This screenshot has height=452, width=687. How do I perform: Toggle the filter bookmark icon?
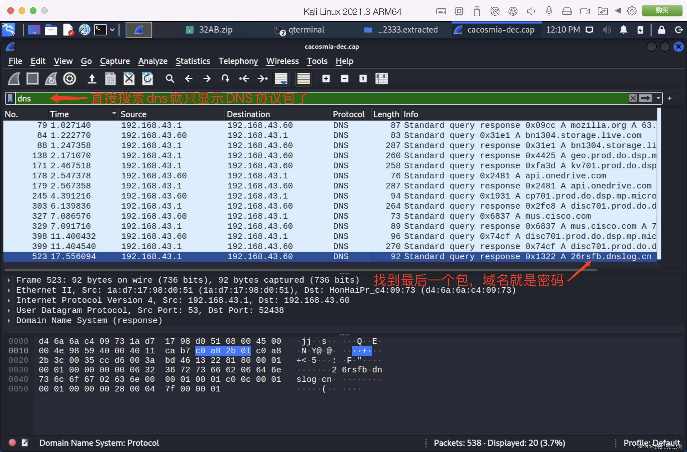10,98
